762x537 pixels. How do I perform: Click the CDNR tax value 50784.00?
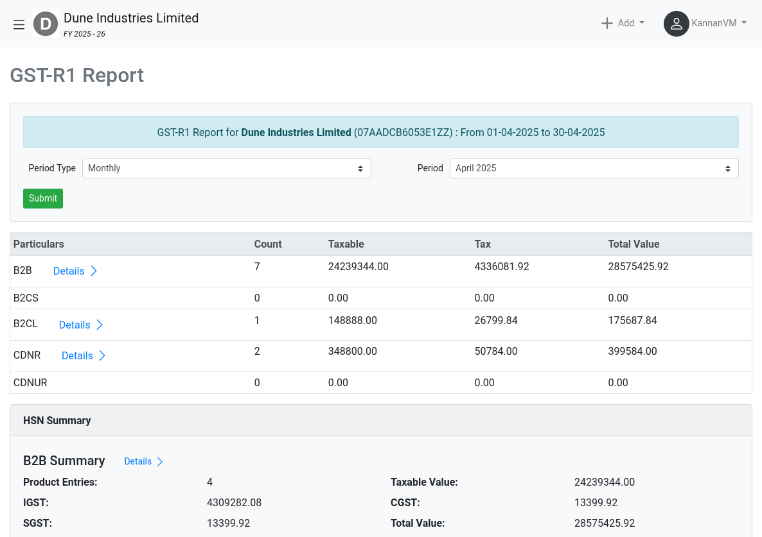coord(496,351)
